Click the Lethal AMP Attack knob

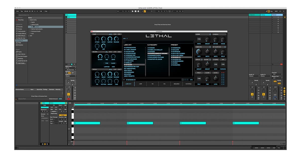97,39
